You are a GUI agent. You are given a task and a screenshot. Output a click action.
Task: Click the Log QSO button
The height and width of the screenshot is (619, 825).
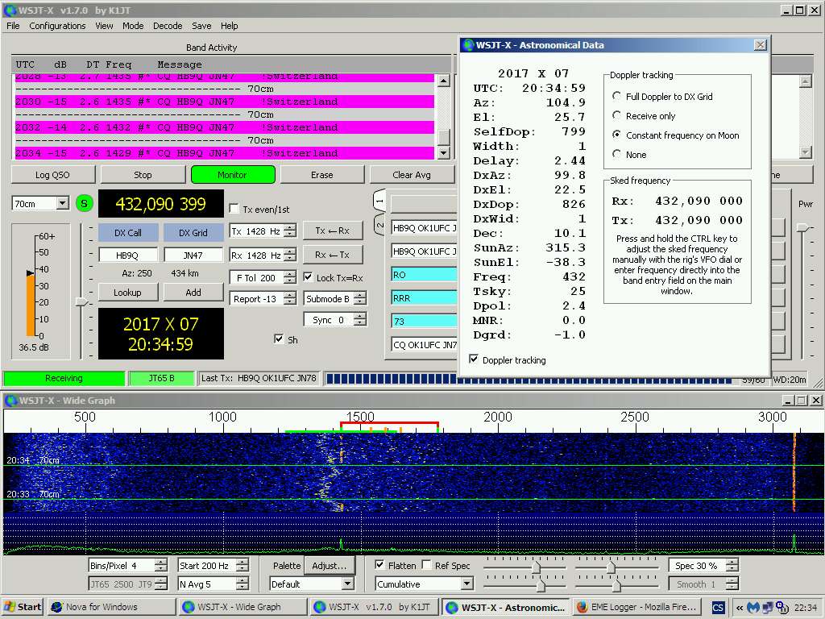click(x=53, y=174)
